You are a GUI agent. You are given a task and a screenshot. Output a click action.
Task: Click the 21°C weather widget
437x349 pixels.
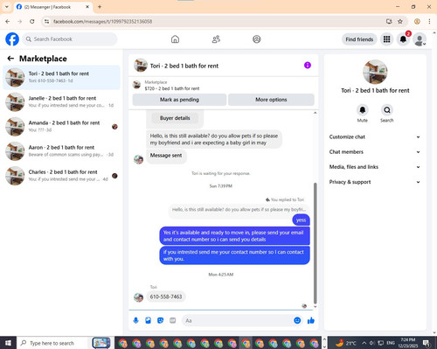click(346, 343)
